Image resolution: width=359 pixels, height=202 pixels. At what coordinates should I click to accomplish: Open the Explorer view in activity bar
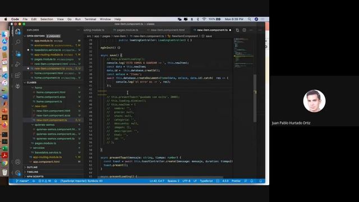point(17,31)
